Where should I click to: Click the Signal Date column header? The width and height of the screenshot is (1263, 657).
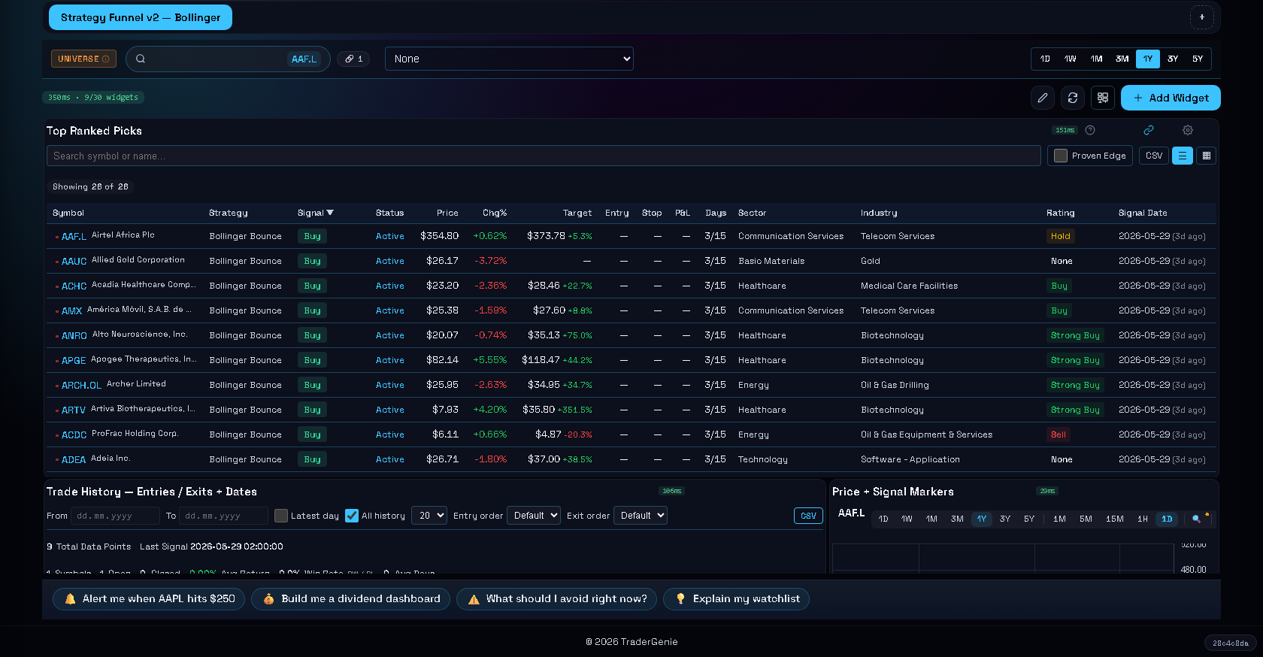[1143, 213]
